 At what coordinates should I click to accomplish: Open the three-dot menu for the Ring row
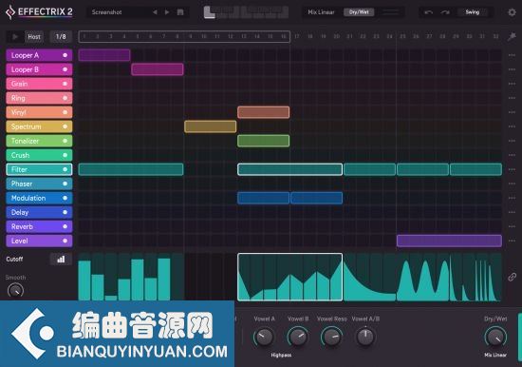coord(512,98)
